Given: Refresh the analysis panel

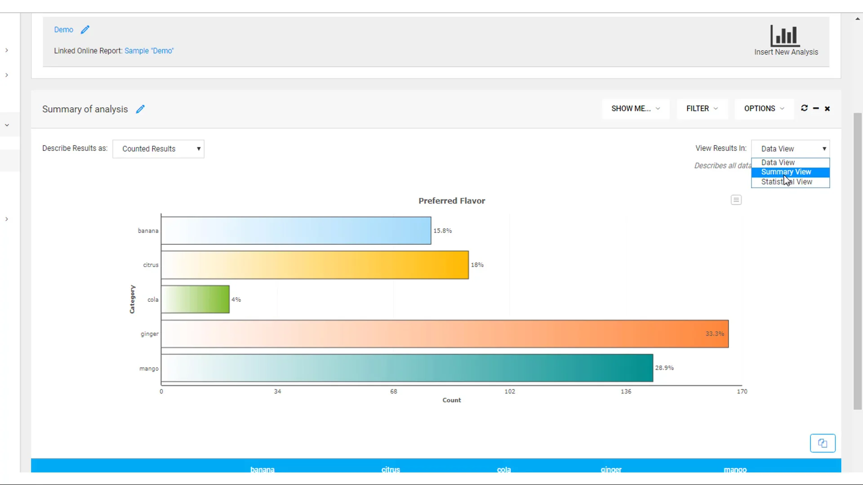Looking at the screenshot, I should tap(804, 108).
